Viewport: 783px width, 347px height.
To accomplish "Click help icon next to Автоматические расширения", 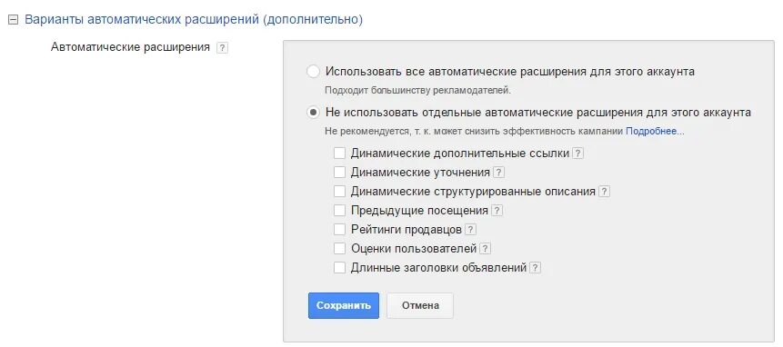I will pyautogui.click(x=222, y=48).
